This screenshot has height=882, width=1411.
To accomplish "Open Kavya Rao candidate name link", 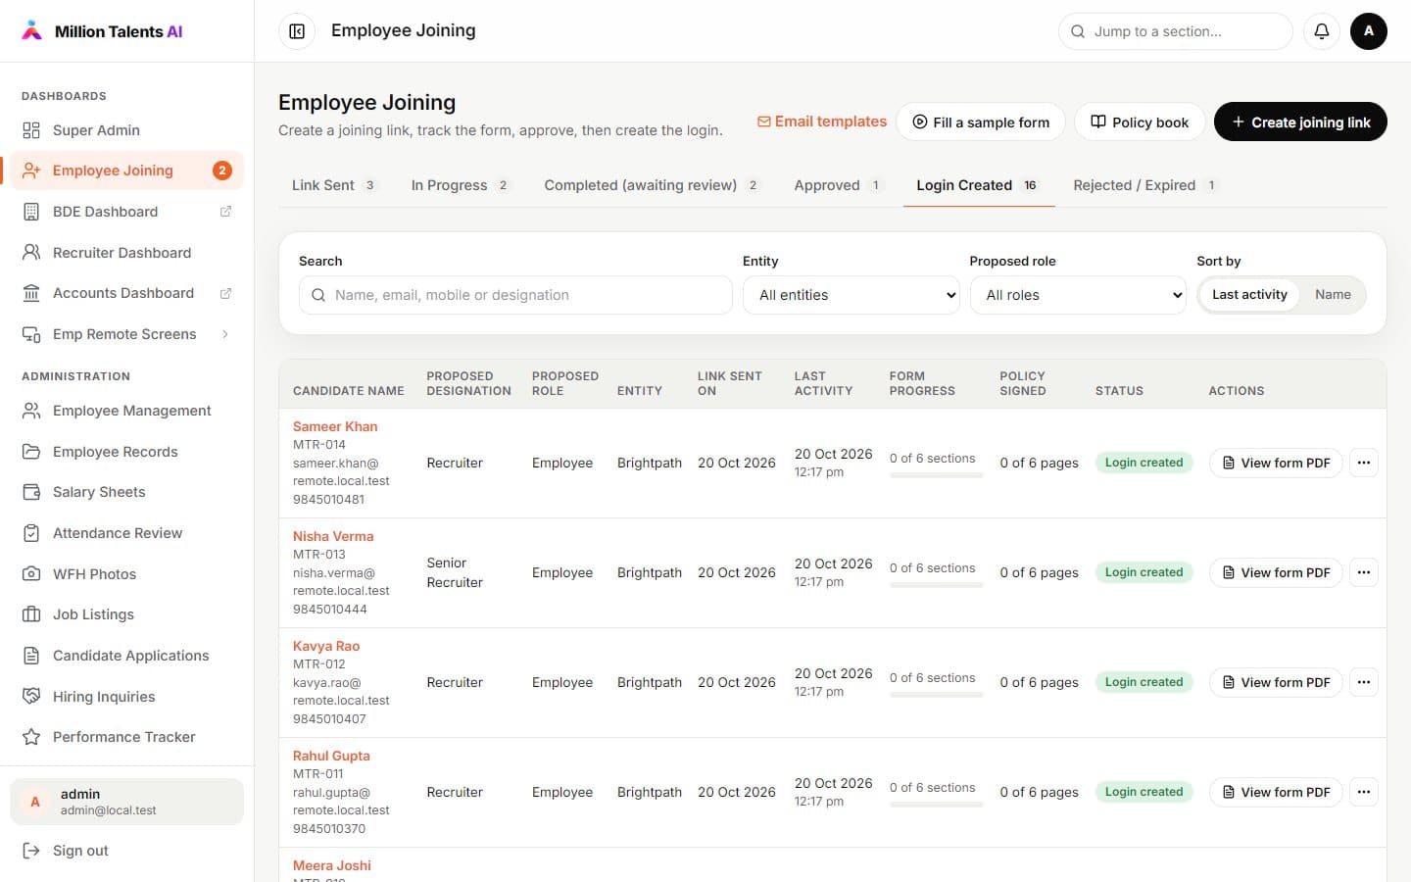I will click(326, 646).
